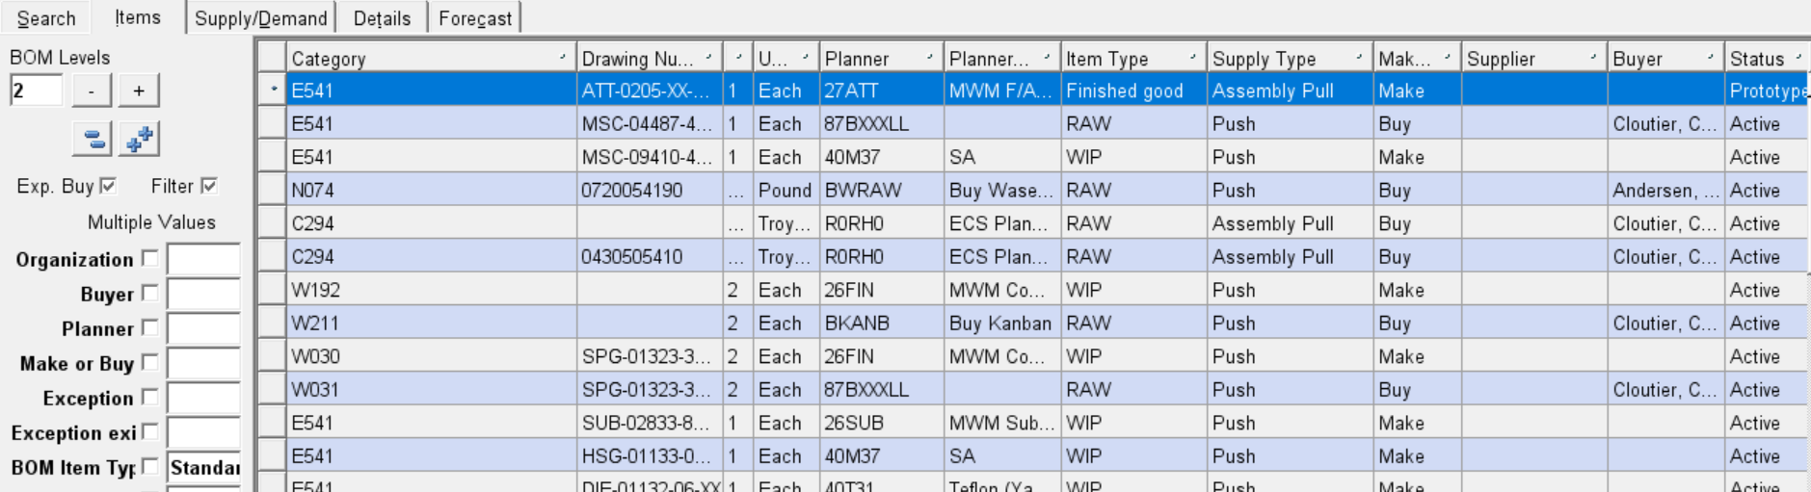Click the Supplier column sort arrow
The width and height of the screenshot is (1811, 492).
coord(1593,58)
